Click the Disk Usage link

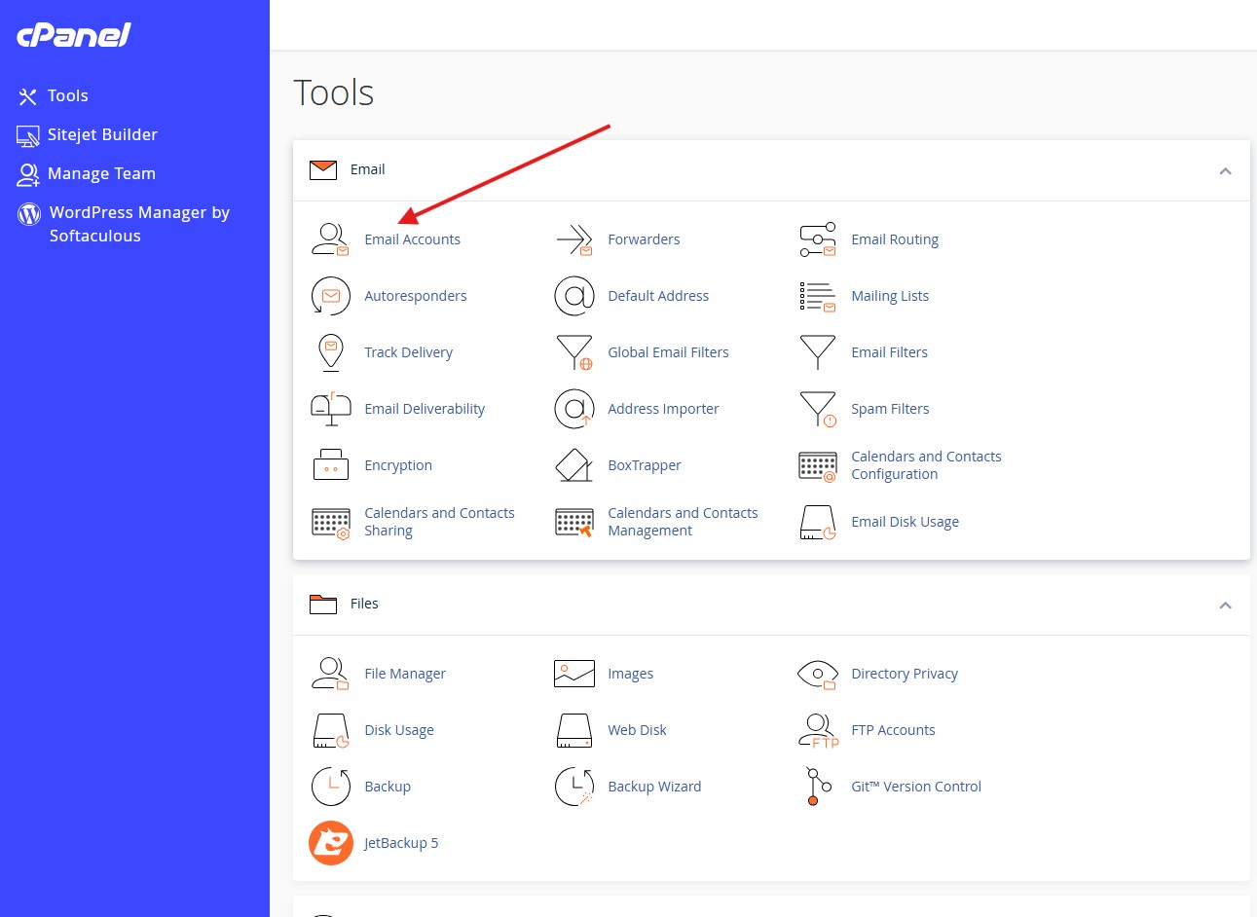pos(399,730)
